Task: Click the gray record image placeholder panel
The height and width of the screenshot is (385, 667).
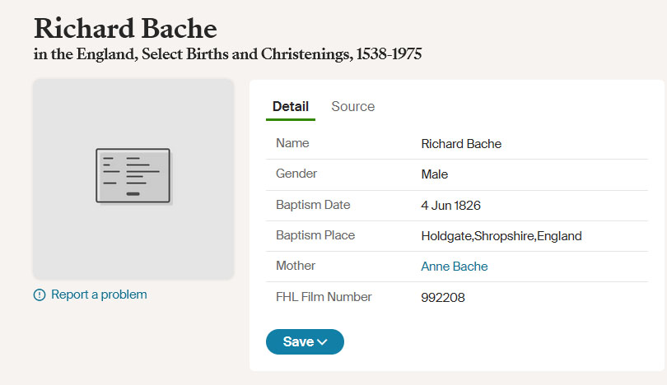Action: (133, 179)
